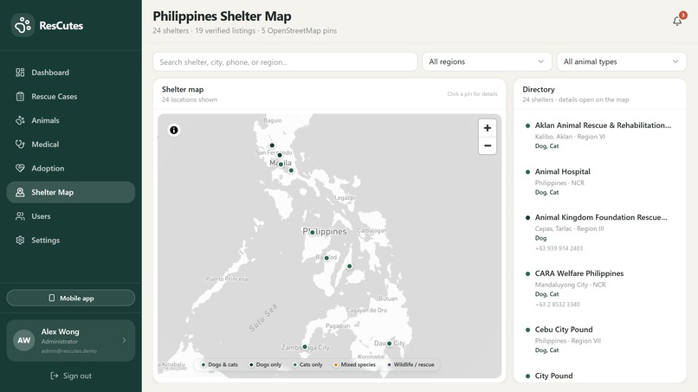This screenshot has width=698, height=392.
Task: Select Animal Kingdom Foundation Rescue entry
Action: pyautogui.click(x=599, y=232)
